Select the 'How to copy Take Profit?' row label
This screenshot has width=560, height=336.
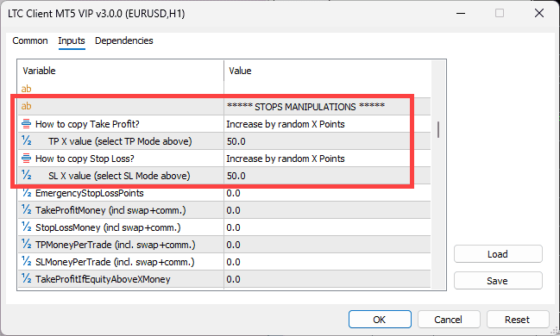(x=87, y=124)
